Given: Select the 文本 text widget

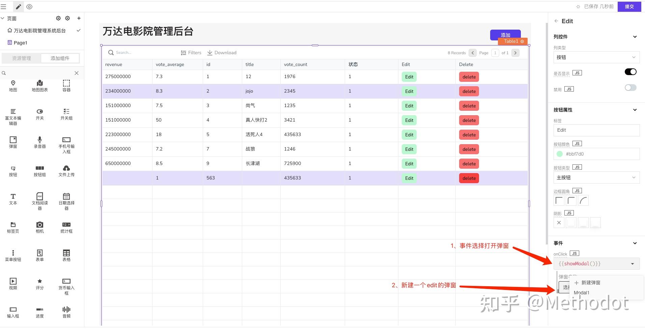Looking at the screenshot, I should pos(13,199).
